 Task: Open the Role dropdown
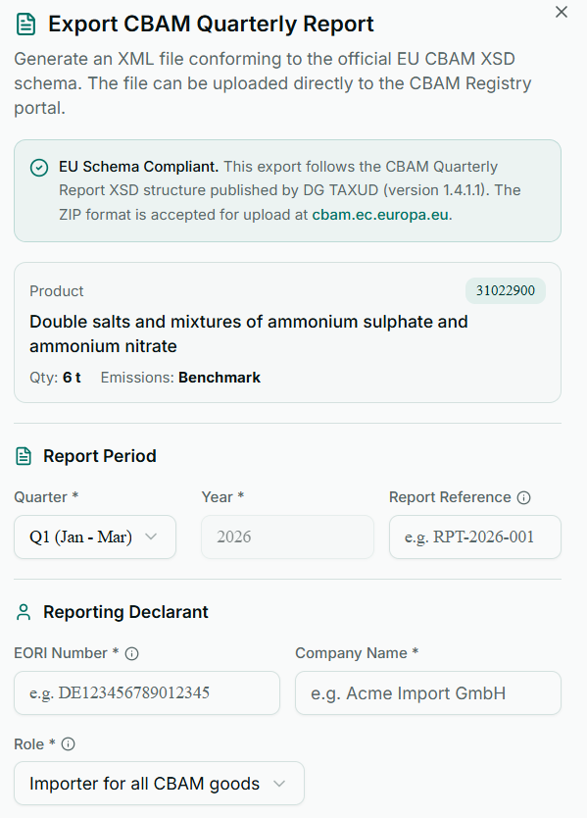tap(158, 783)
